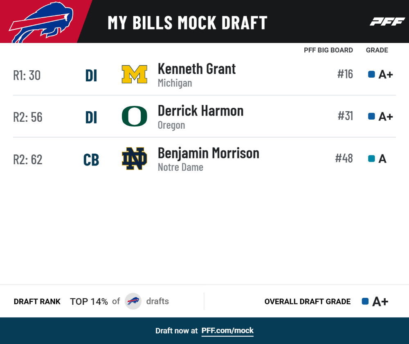Click the blue swatch beside Kenneth Grant's A+
The width and height of the screenshot is (409, 344).
coord(371,74)
